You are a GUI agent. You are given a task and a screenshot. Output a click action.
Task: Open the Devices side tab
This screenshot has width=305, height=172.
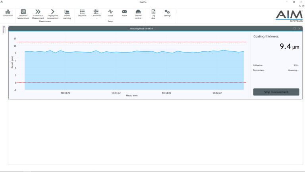(x=4, y=29)
